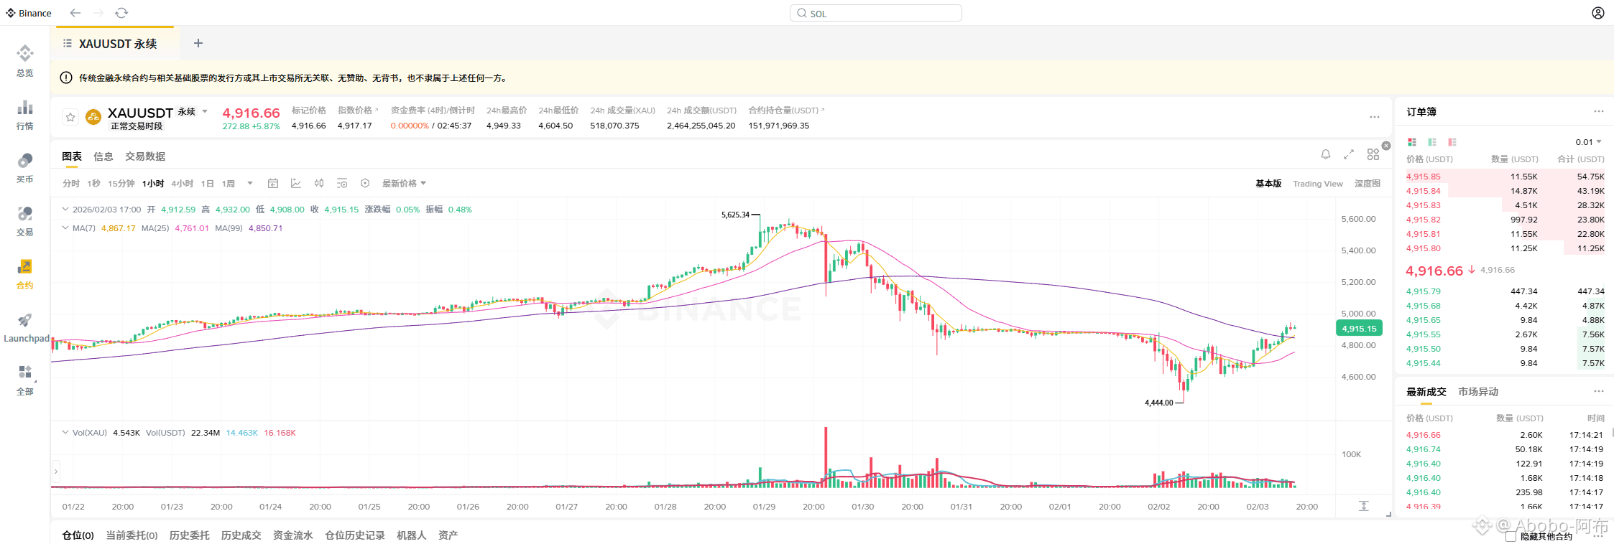
Task: Tick the 隐藏其他合约 checkbox
Action: click(1511, 536)
